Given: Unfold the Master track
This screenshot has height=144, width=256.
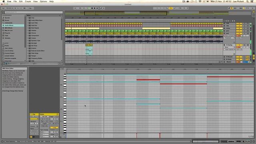Looking at the screenshot, I should [x=224, y=62].
